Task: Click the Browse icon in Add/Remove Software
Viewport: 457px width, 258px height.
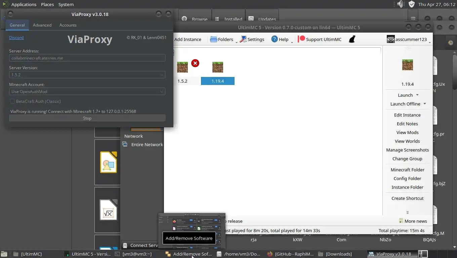Action: pyautogui.click(x=184, y=19)
